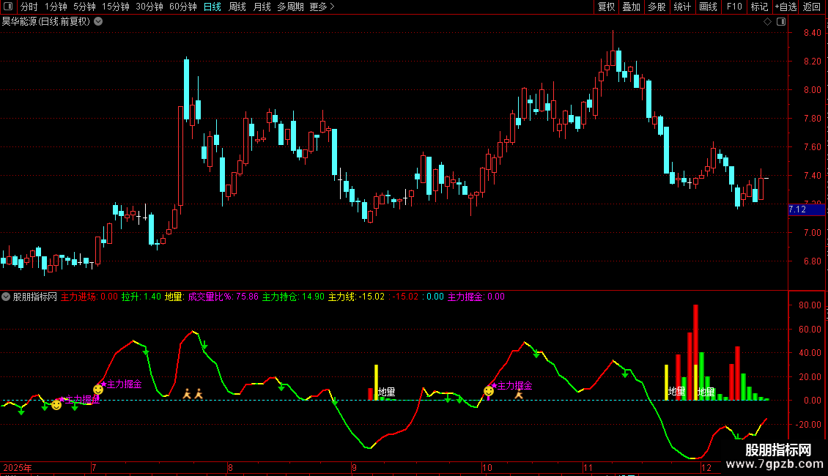Image resolution: width=828 pixels, height=476 pixels.
Task: Click the 成交量比% indicator value label
Action: [223, 297]
